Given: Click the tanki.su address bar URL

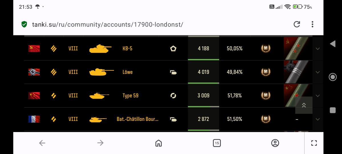Looking at the screenshot, I should click(x=107, y=25).
